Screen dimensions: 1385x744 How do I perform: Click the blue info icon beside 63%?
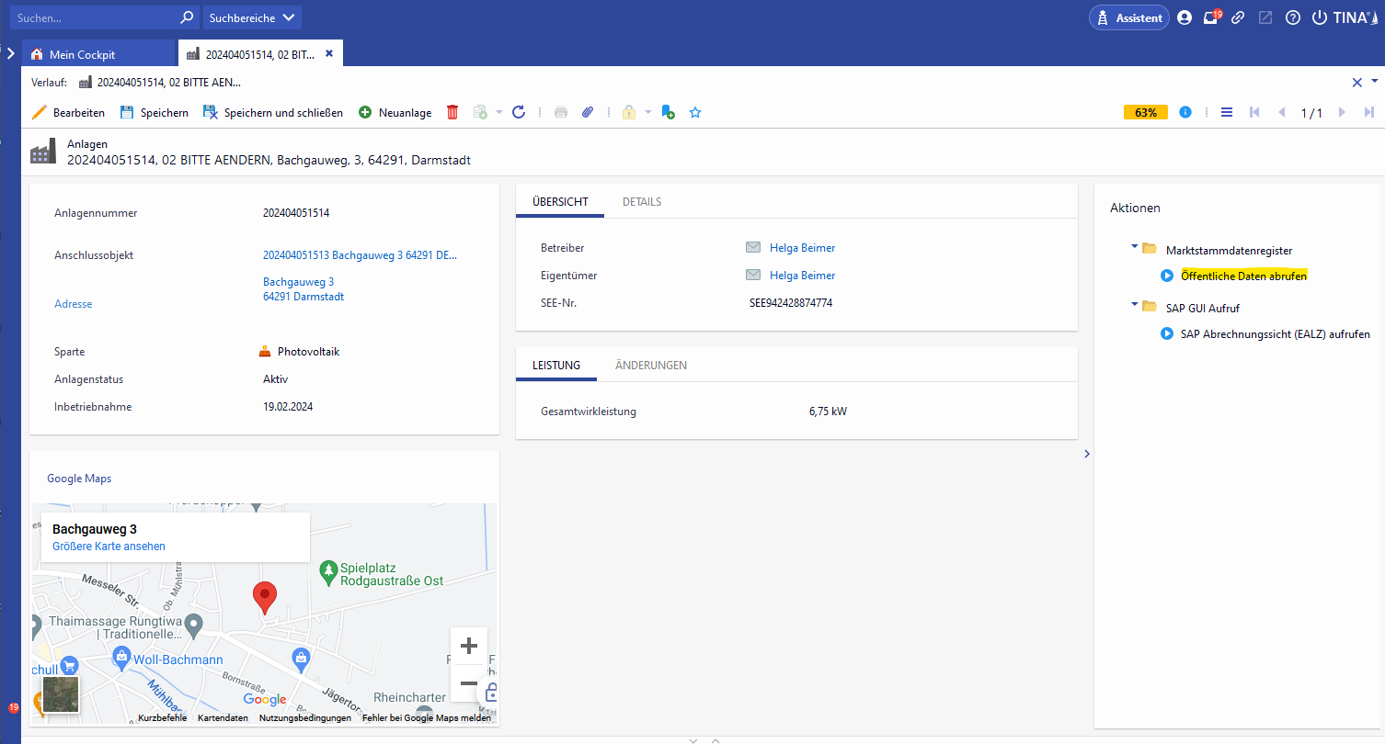pos(1185,112)
